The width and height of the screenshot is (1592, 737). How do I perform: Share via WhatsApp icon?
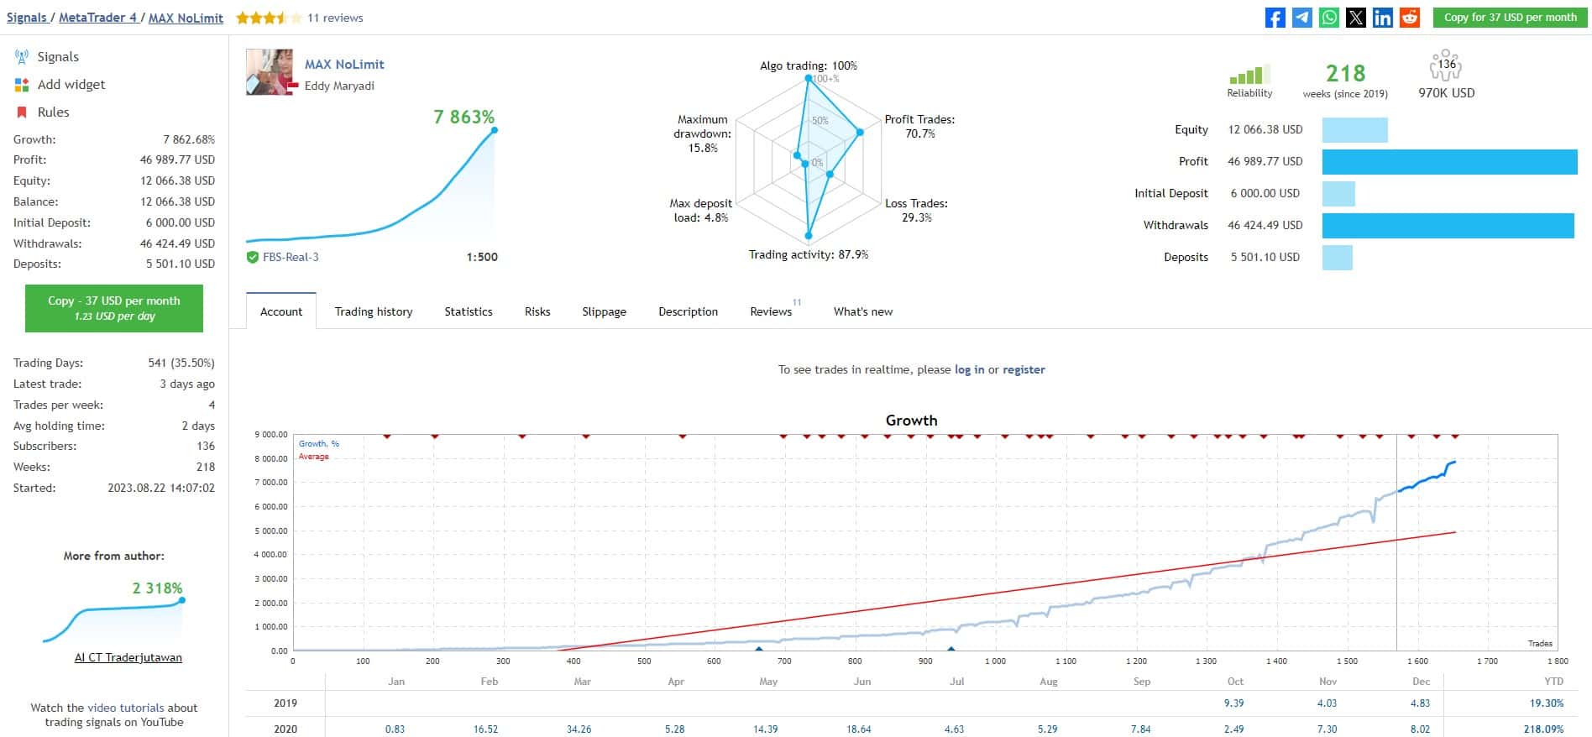(1328, 18)
